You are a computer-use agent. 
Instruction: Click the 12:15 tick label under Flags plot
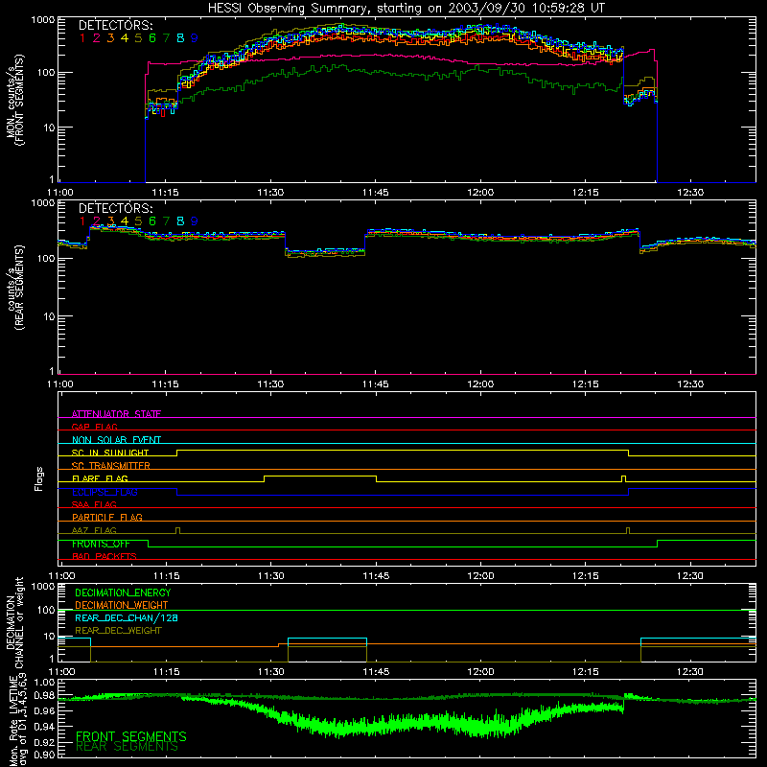pos(586,576)
